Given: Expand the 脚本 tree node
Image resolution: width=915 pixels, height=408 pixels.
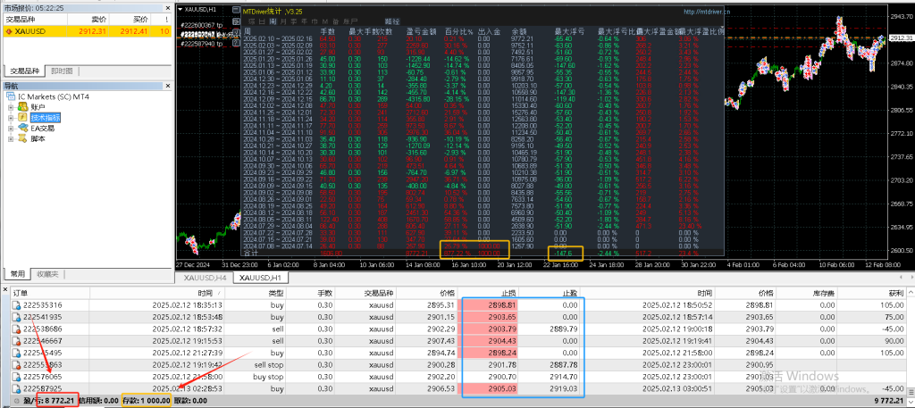Looking at the screenshot, I should click(11, 139).
